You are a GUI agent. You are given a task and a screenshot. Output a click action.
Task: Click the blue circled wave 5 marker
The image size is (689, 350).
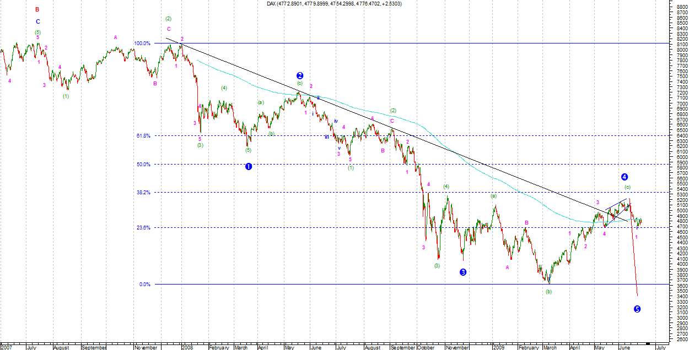coord(637,309)
